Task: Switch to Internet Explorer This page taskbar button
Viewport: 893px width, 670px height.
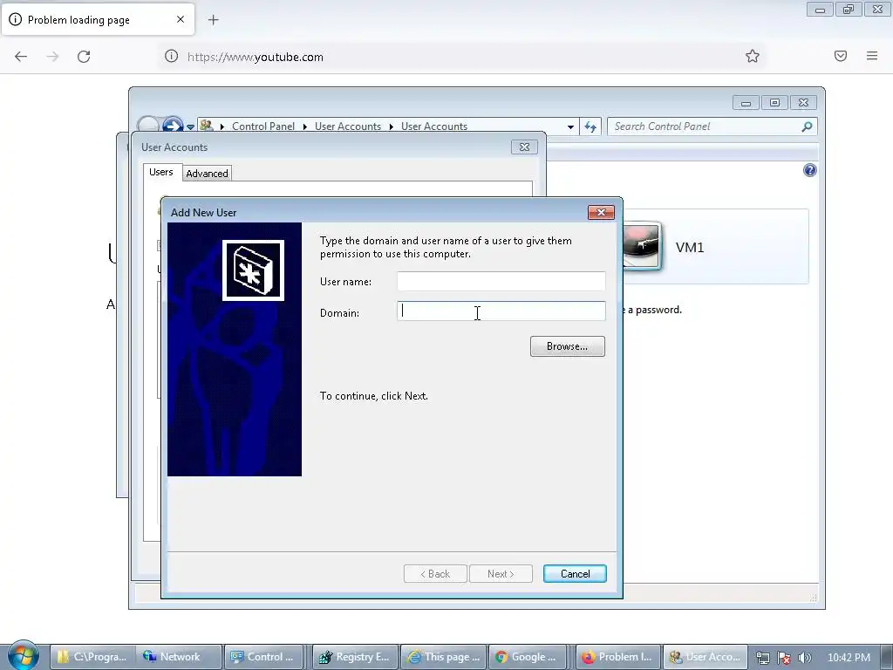Action: [444, 657]
